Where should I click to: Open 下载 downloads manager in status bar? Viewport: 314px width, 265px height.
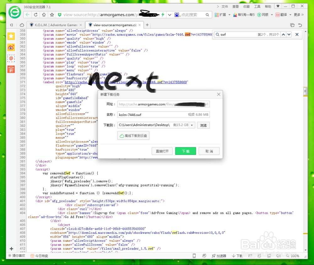click(237, 256)
